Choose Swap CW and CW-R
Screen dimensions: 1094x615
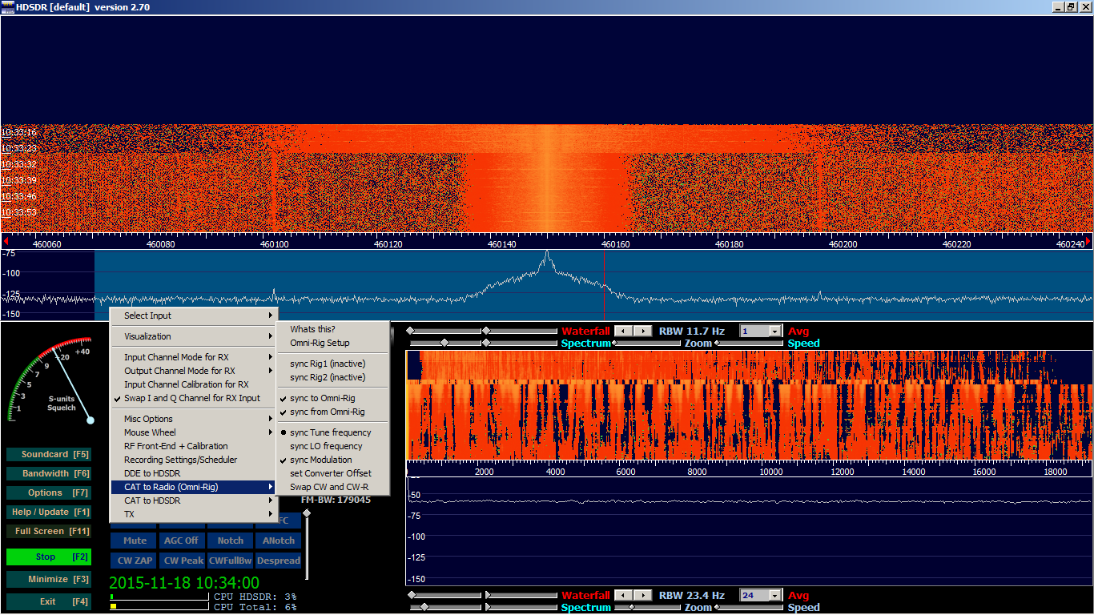pos(332,487)
